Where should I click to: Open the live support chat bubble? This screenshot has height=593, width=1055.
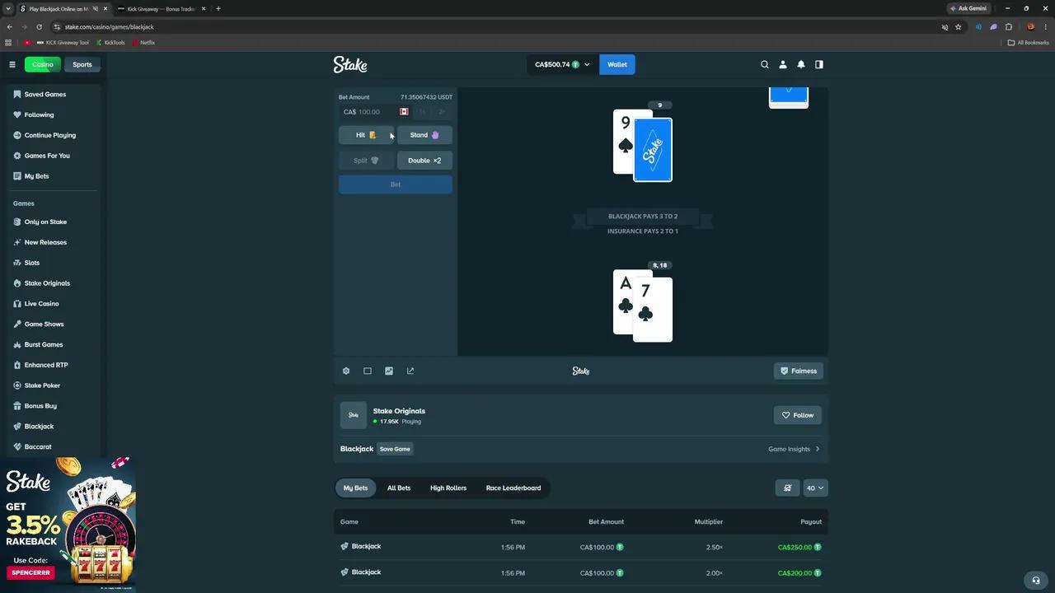[1036, 580]
